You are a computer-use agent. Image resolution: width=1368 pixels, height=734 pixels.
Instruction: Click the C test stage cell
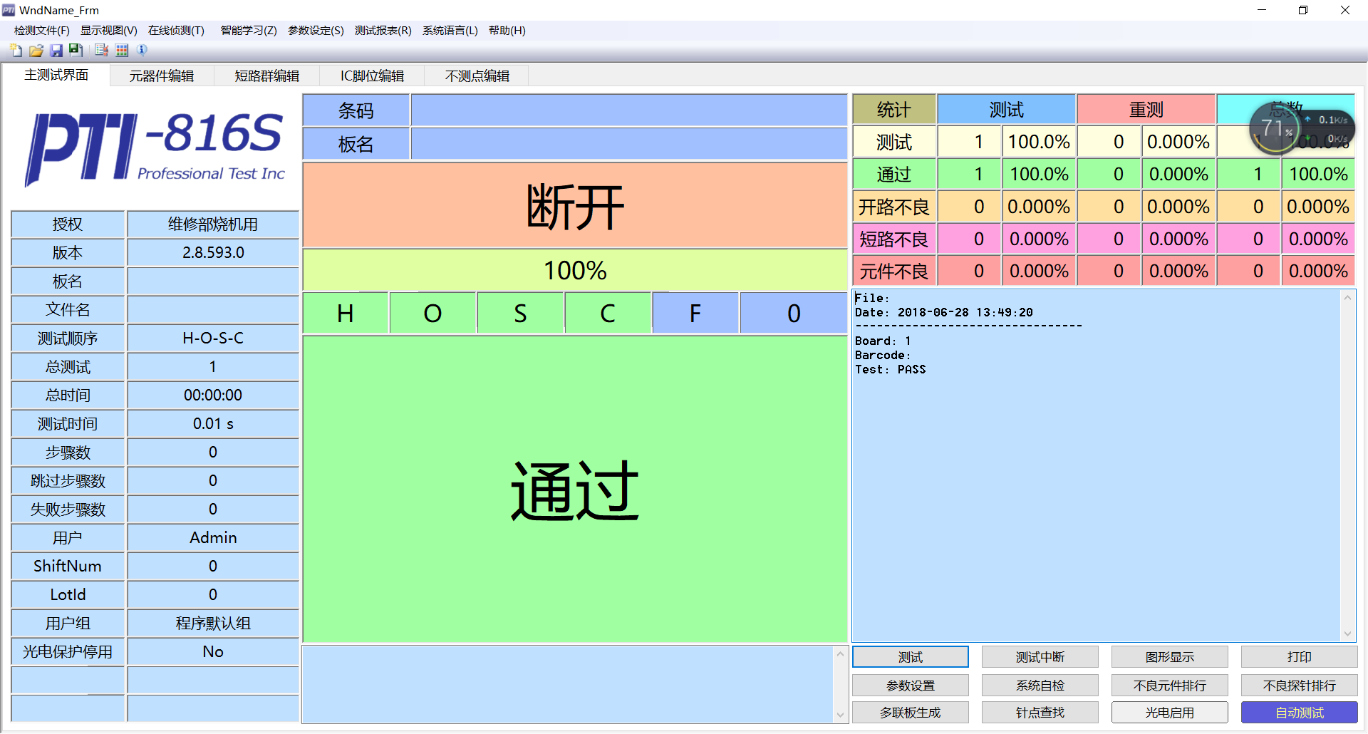click(608, 314)
